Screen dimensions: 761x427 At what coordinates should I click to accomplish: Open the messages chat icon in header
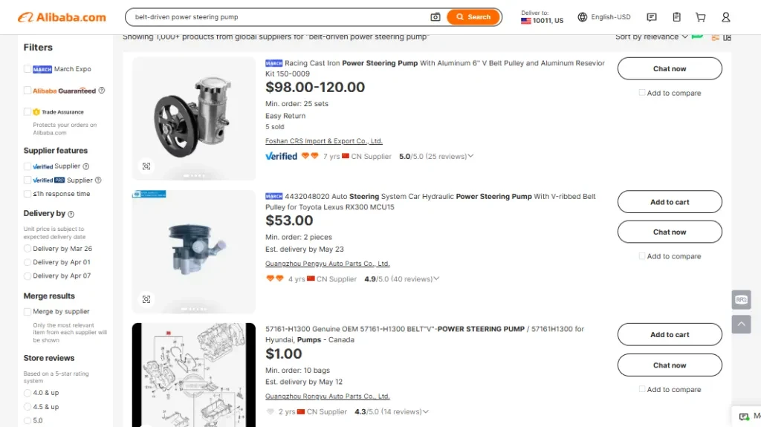pyautogui.click(x=652, y=17)
